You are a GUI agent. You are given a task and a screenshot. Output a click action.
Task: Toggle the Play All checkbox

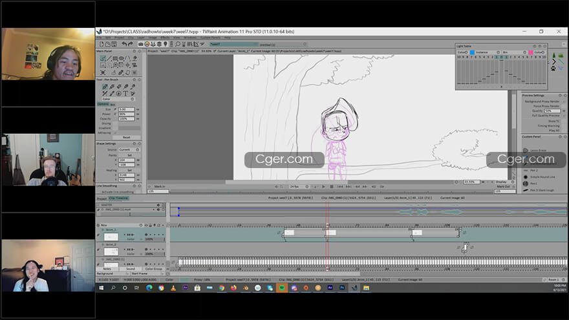[x=564, y=130]
